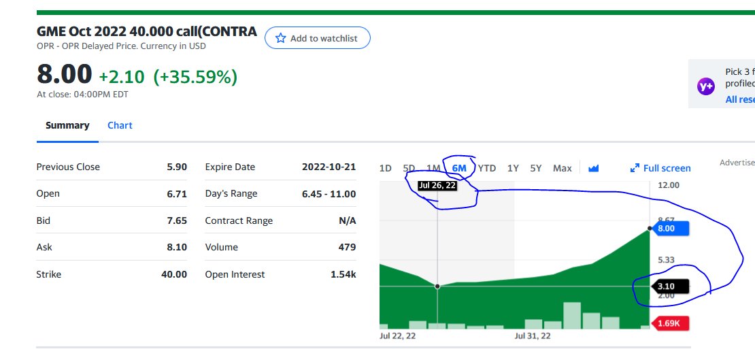This screenshot has width=755, height=362.
Task: Click the 8.00 current price chart label
Action: click(671, 229)
